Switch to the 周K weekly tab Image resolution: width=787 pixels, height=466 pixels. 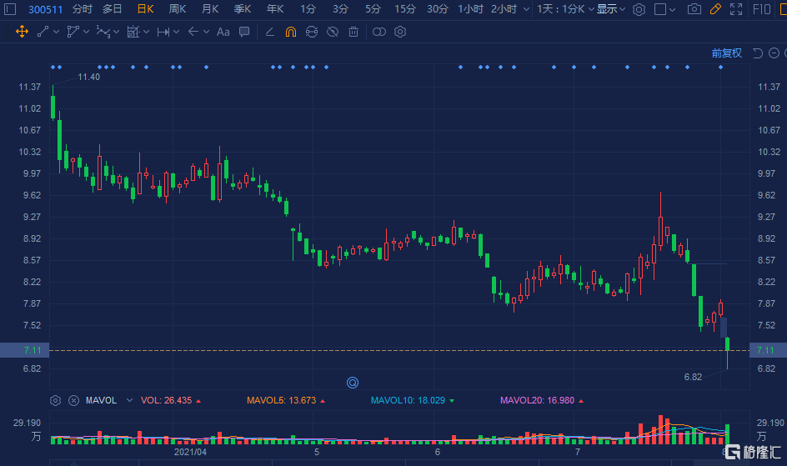tap(178, 9)
